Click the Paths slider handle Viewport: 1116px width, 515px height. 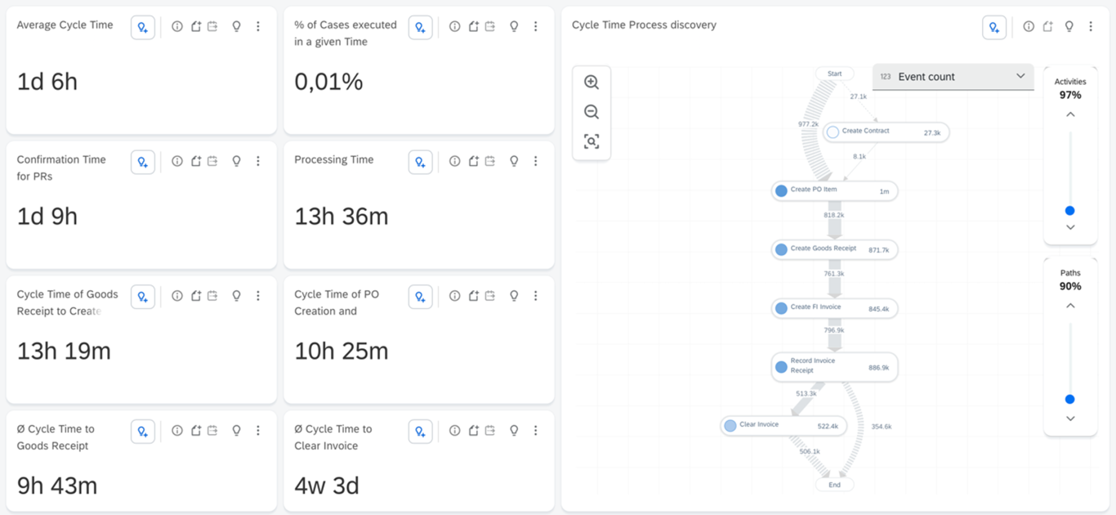[x=1070, y=399]
